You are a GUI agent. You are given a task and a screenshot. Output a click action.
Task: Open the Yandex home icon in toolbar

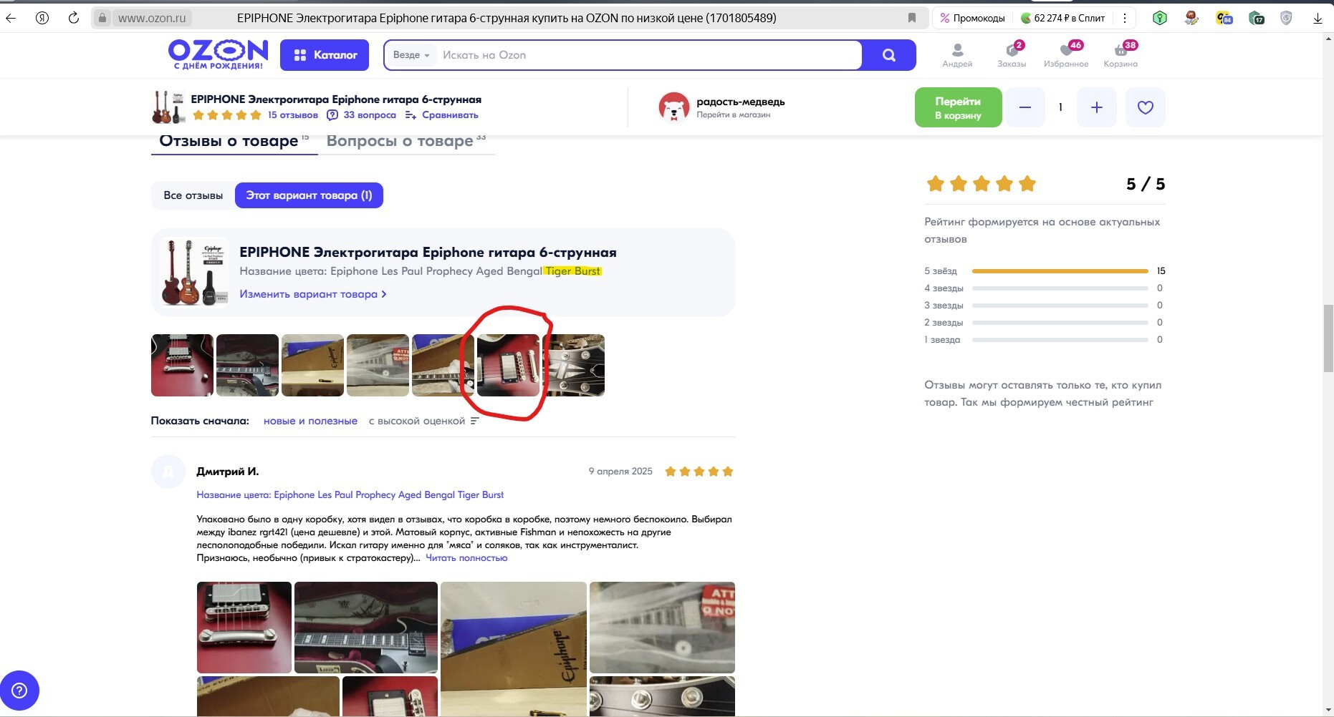pos(42,18)
